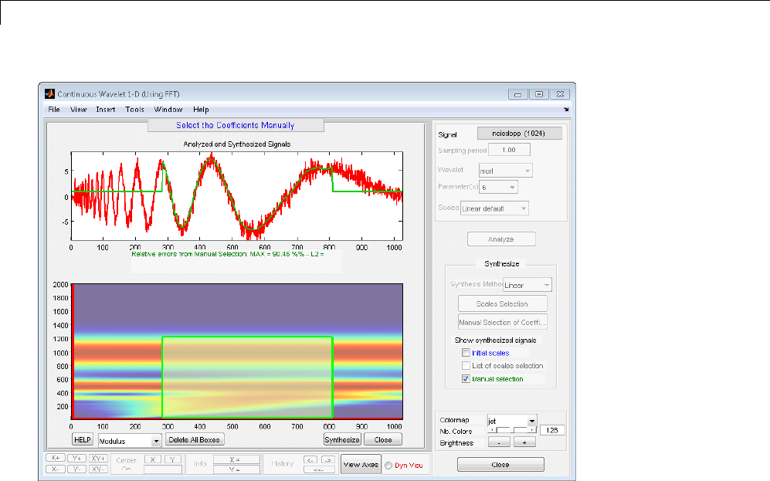Click the history forward arrow button
Viewport: 770px width, 481px height.
click(327, 459)
